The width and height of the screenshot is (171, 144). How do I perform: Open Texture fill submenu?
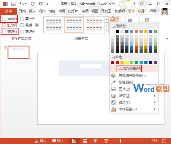[134, 102]
